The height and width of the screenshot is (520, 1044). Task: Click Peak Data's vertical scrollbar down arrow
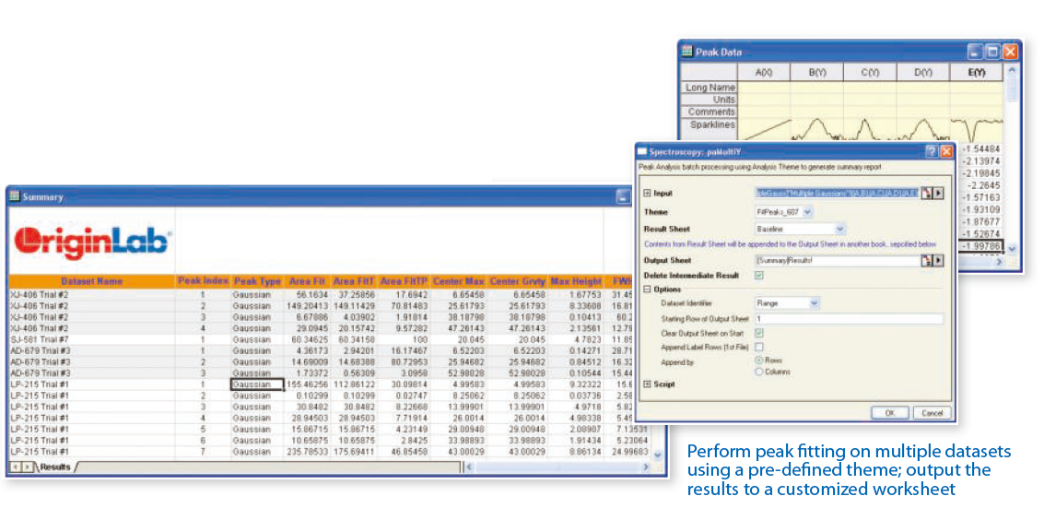click(1012, 248)
